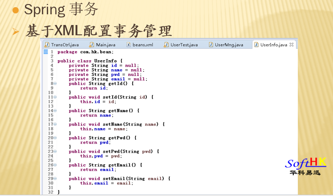The width and height of the screenshot is (333, 196).
Task: Switch to UserTest.java tab
Action: point(181,45)
